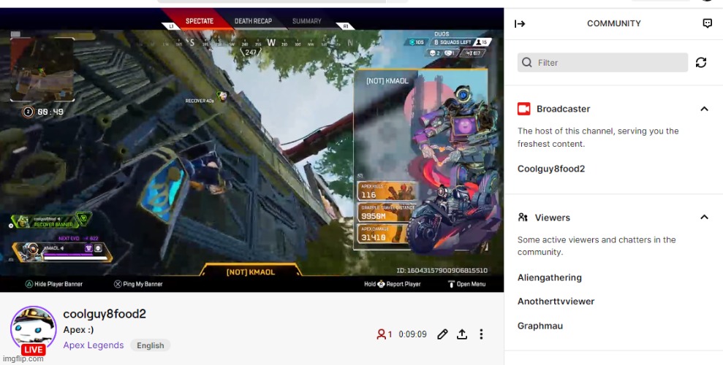Collapse the Community panel with the arrow icon
This screenshot has height=365, width=723.
[x=520, y=23]
